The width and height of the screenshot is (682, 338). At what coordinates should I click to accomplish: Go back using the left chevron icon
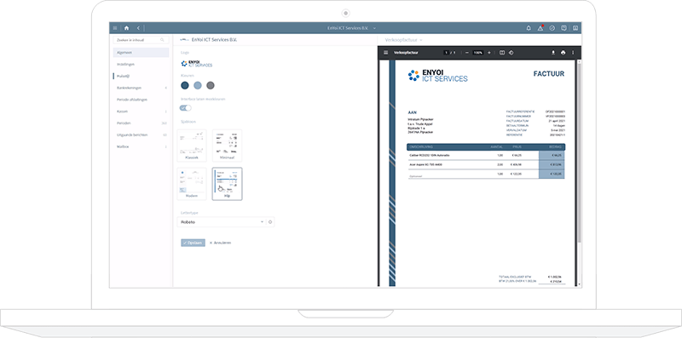coord(138,28)
